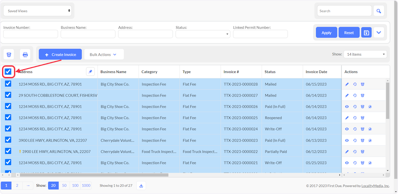This screenshot has height=194, width=398.
Task: Uncheck the row checkbox for invoice TTX-2023-0000024
Action: pyautogui.click(x=8, y=129)
